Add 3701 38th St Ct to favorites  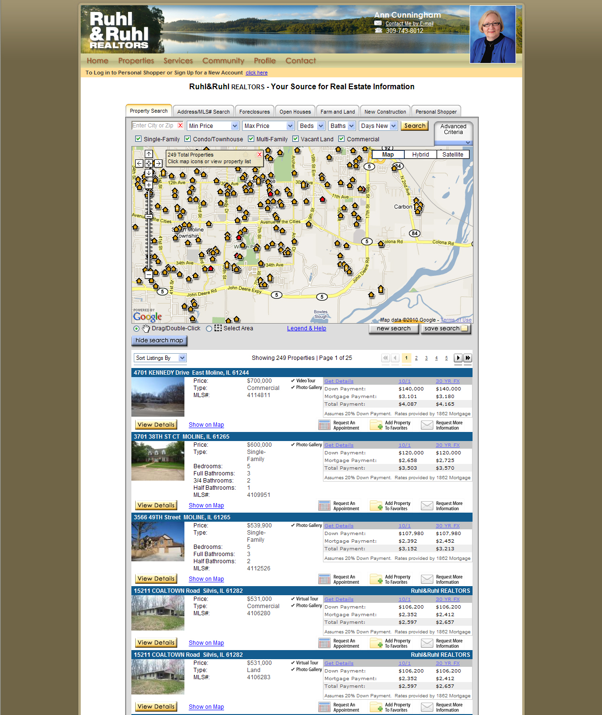pyautogui.click(x=390, y=506)
